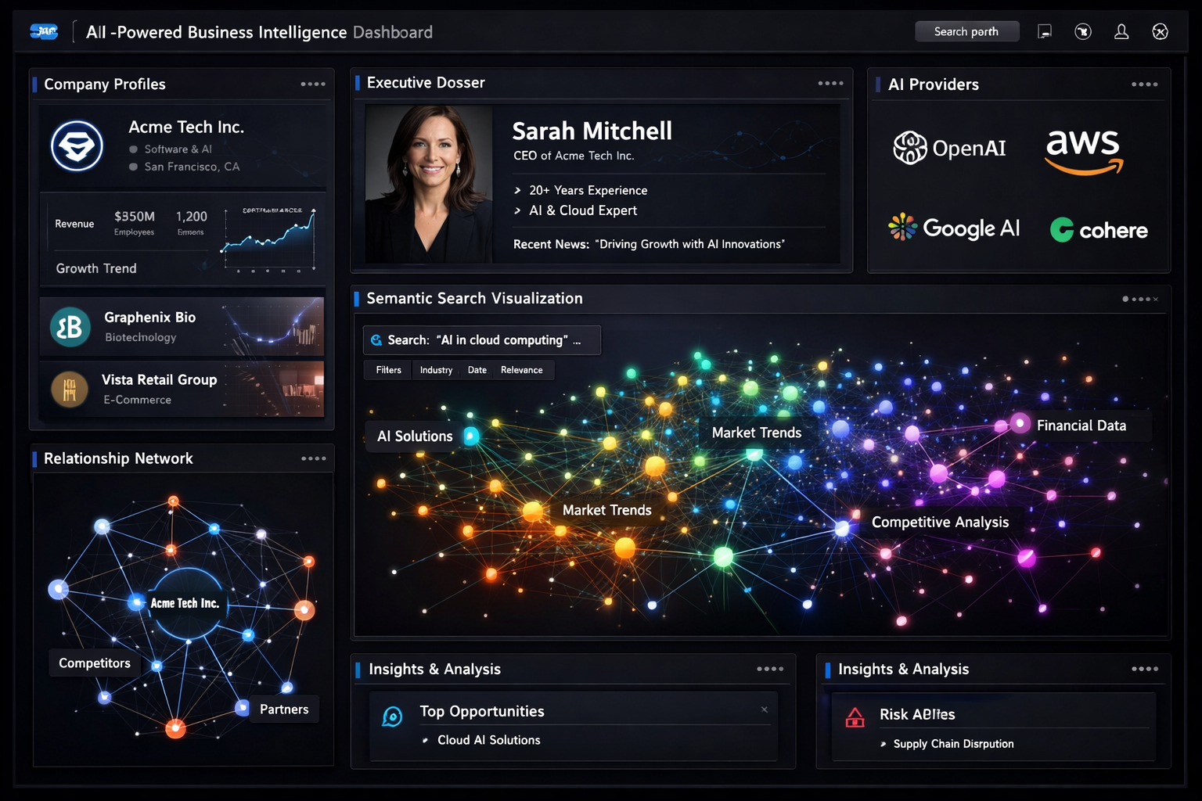Open AI Providers panel options menu
The height and width of the screenshot is (801, 1202).
click(1144, 84)
